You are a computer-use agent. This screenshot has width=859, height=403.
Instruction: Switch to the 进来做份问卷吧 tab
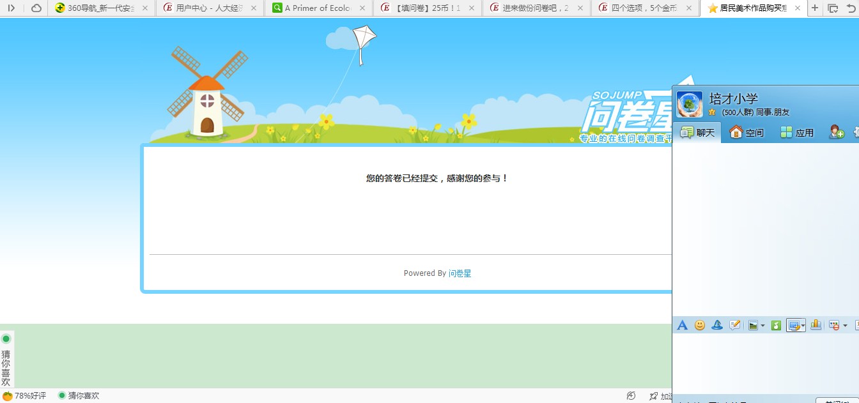coord(536,8)
